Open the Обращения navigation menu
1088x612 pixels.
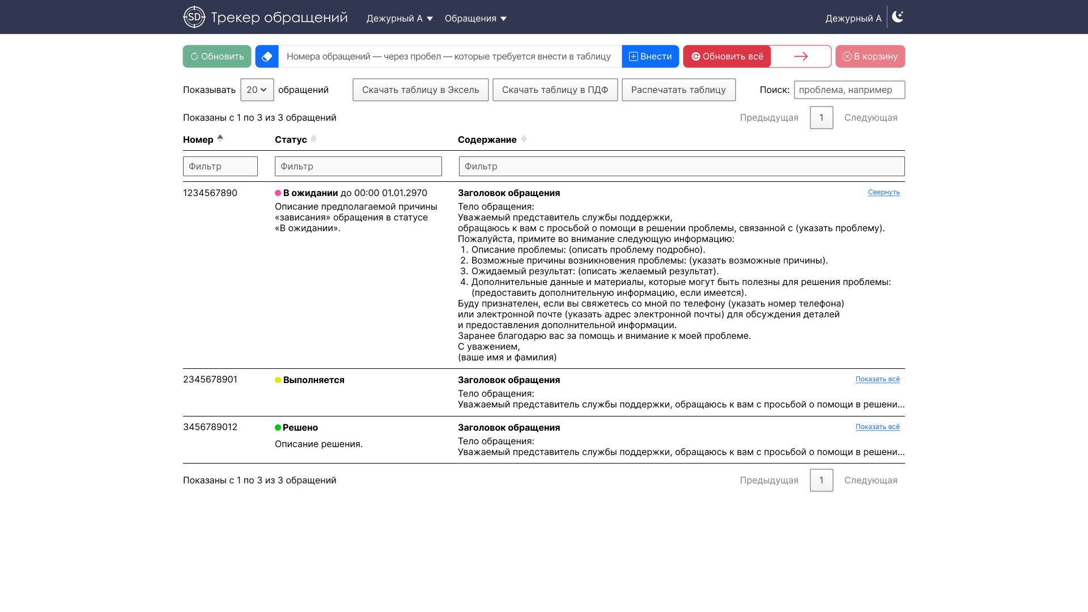click(475, 19)
